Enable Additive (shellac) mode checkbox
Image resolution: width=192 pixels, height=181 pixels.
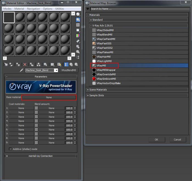(10, 149)
